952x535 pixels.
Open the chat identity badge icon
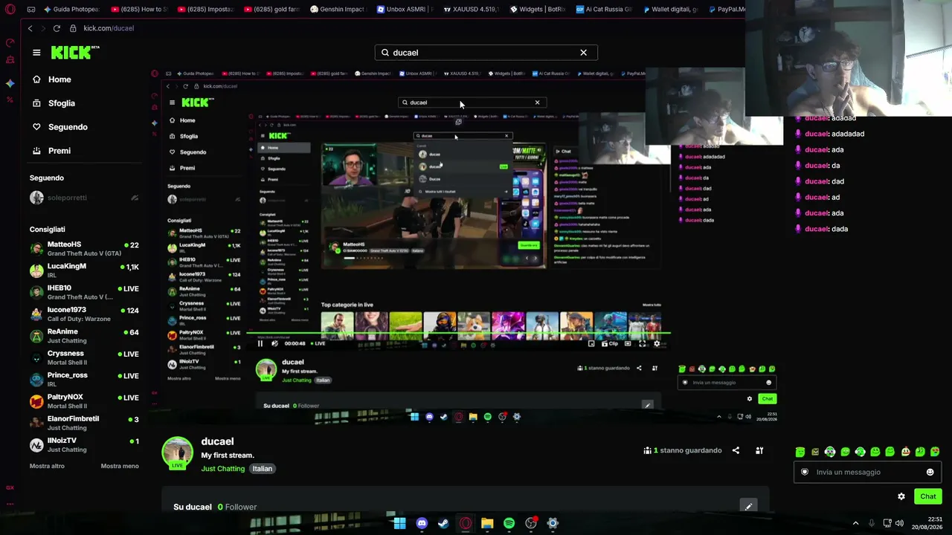point(804,472)
